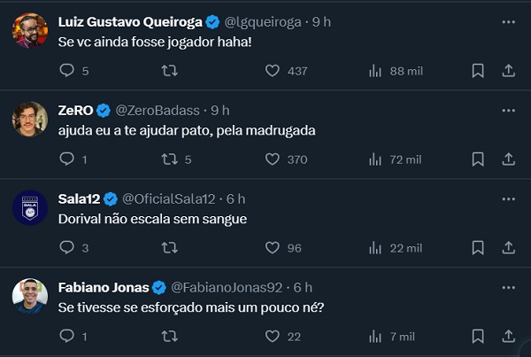Open more options on Sala12's tweet
The height and width of the screenshot is (357, 531).
point(509,198)
